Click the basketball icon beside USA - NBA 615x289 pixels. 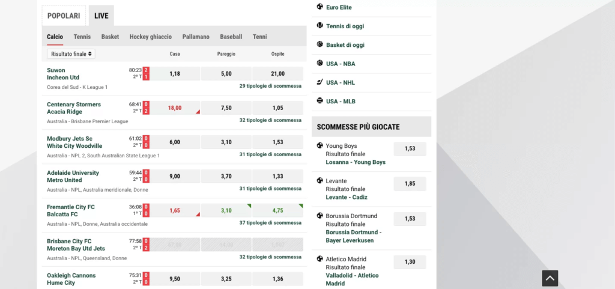pyautogui.click(x=320, y=63)
